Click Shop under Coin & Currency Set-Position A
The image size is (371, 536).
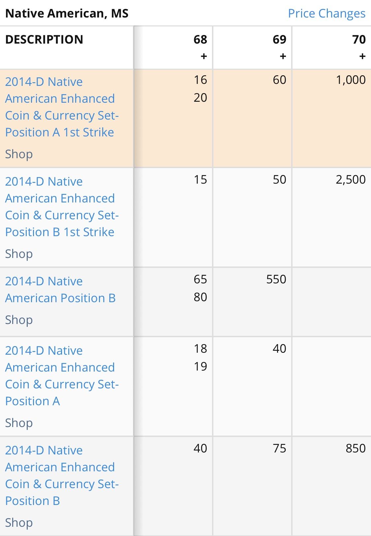coord(19,423)
